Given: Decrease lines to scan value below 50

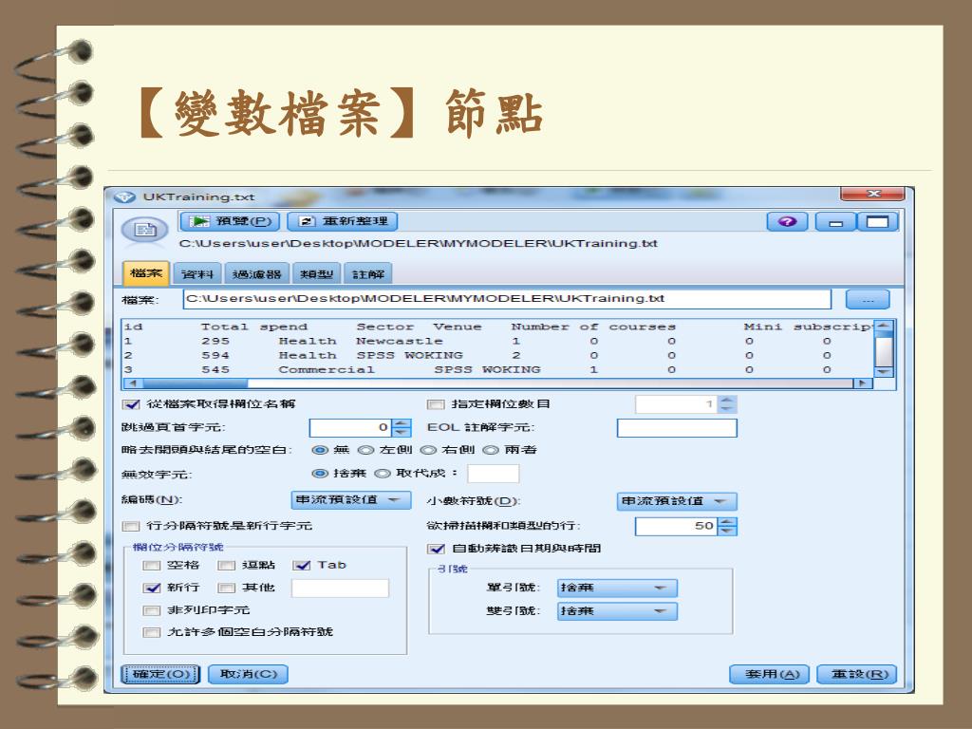Looking at the screenshot, I should [x=728, y=531].
